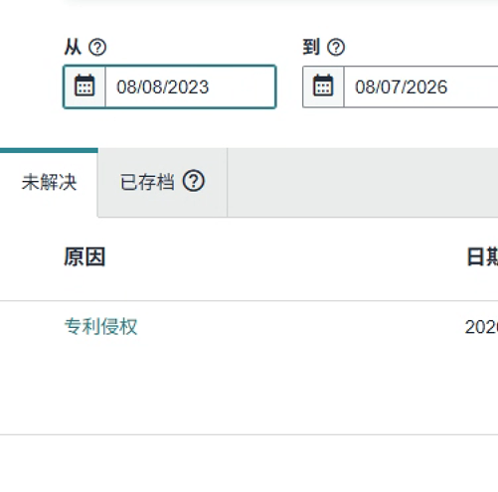Switch to the 已存档 tab
The height and width of the screenshot is (492, 498).
162,182
